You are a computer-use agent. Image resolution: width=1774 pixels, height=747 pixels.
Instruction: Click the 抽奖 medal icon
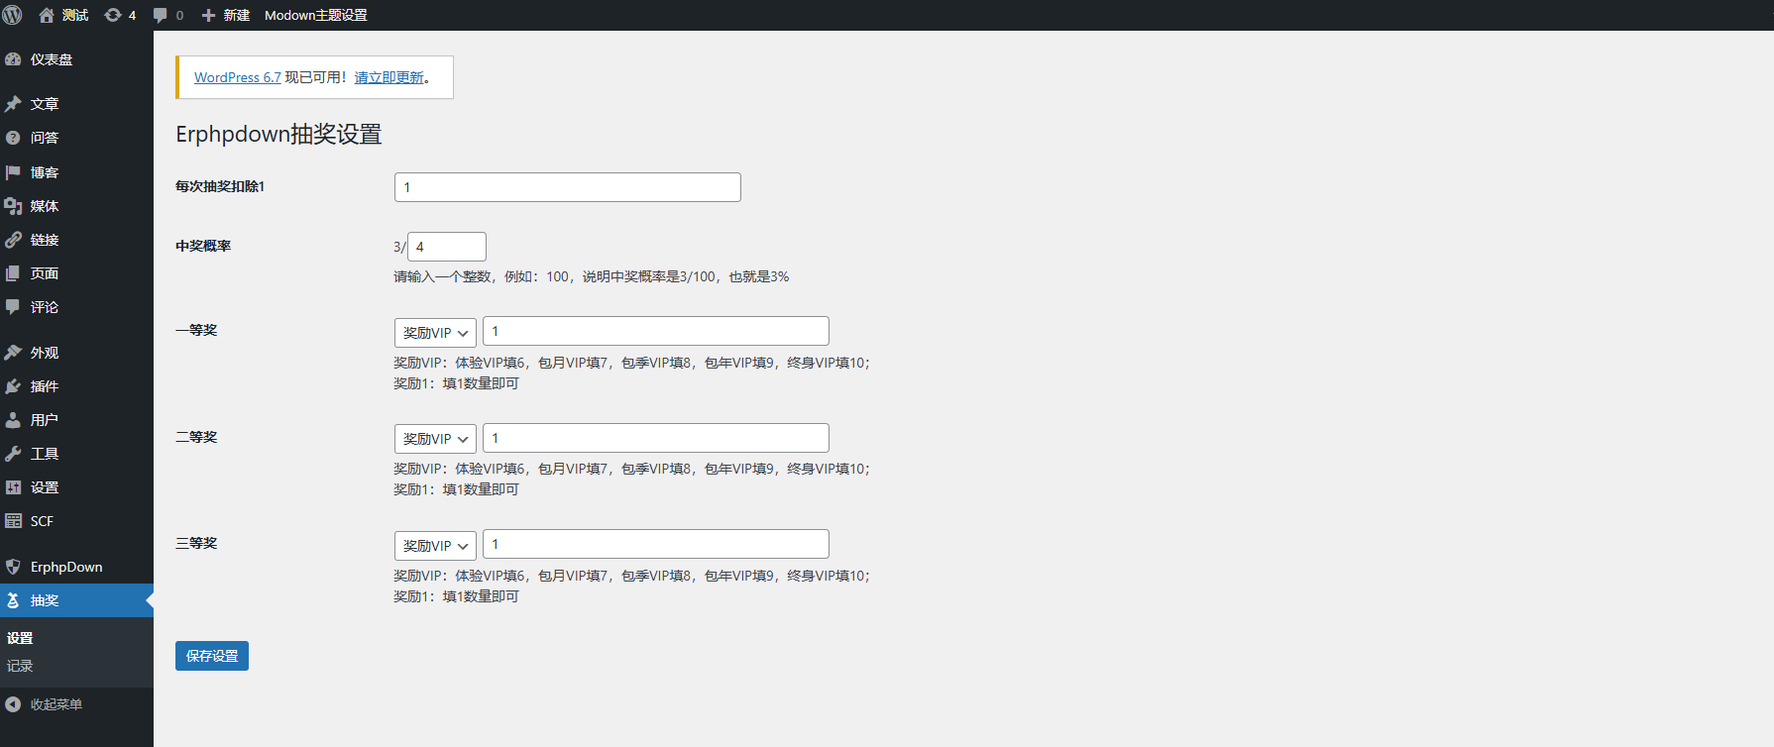[x=13, y=600]
